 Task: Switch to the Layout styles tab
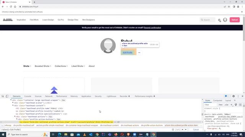(x=228, y=100)
